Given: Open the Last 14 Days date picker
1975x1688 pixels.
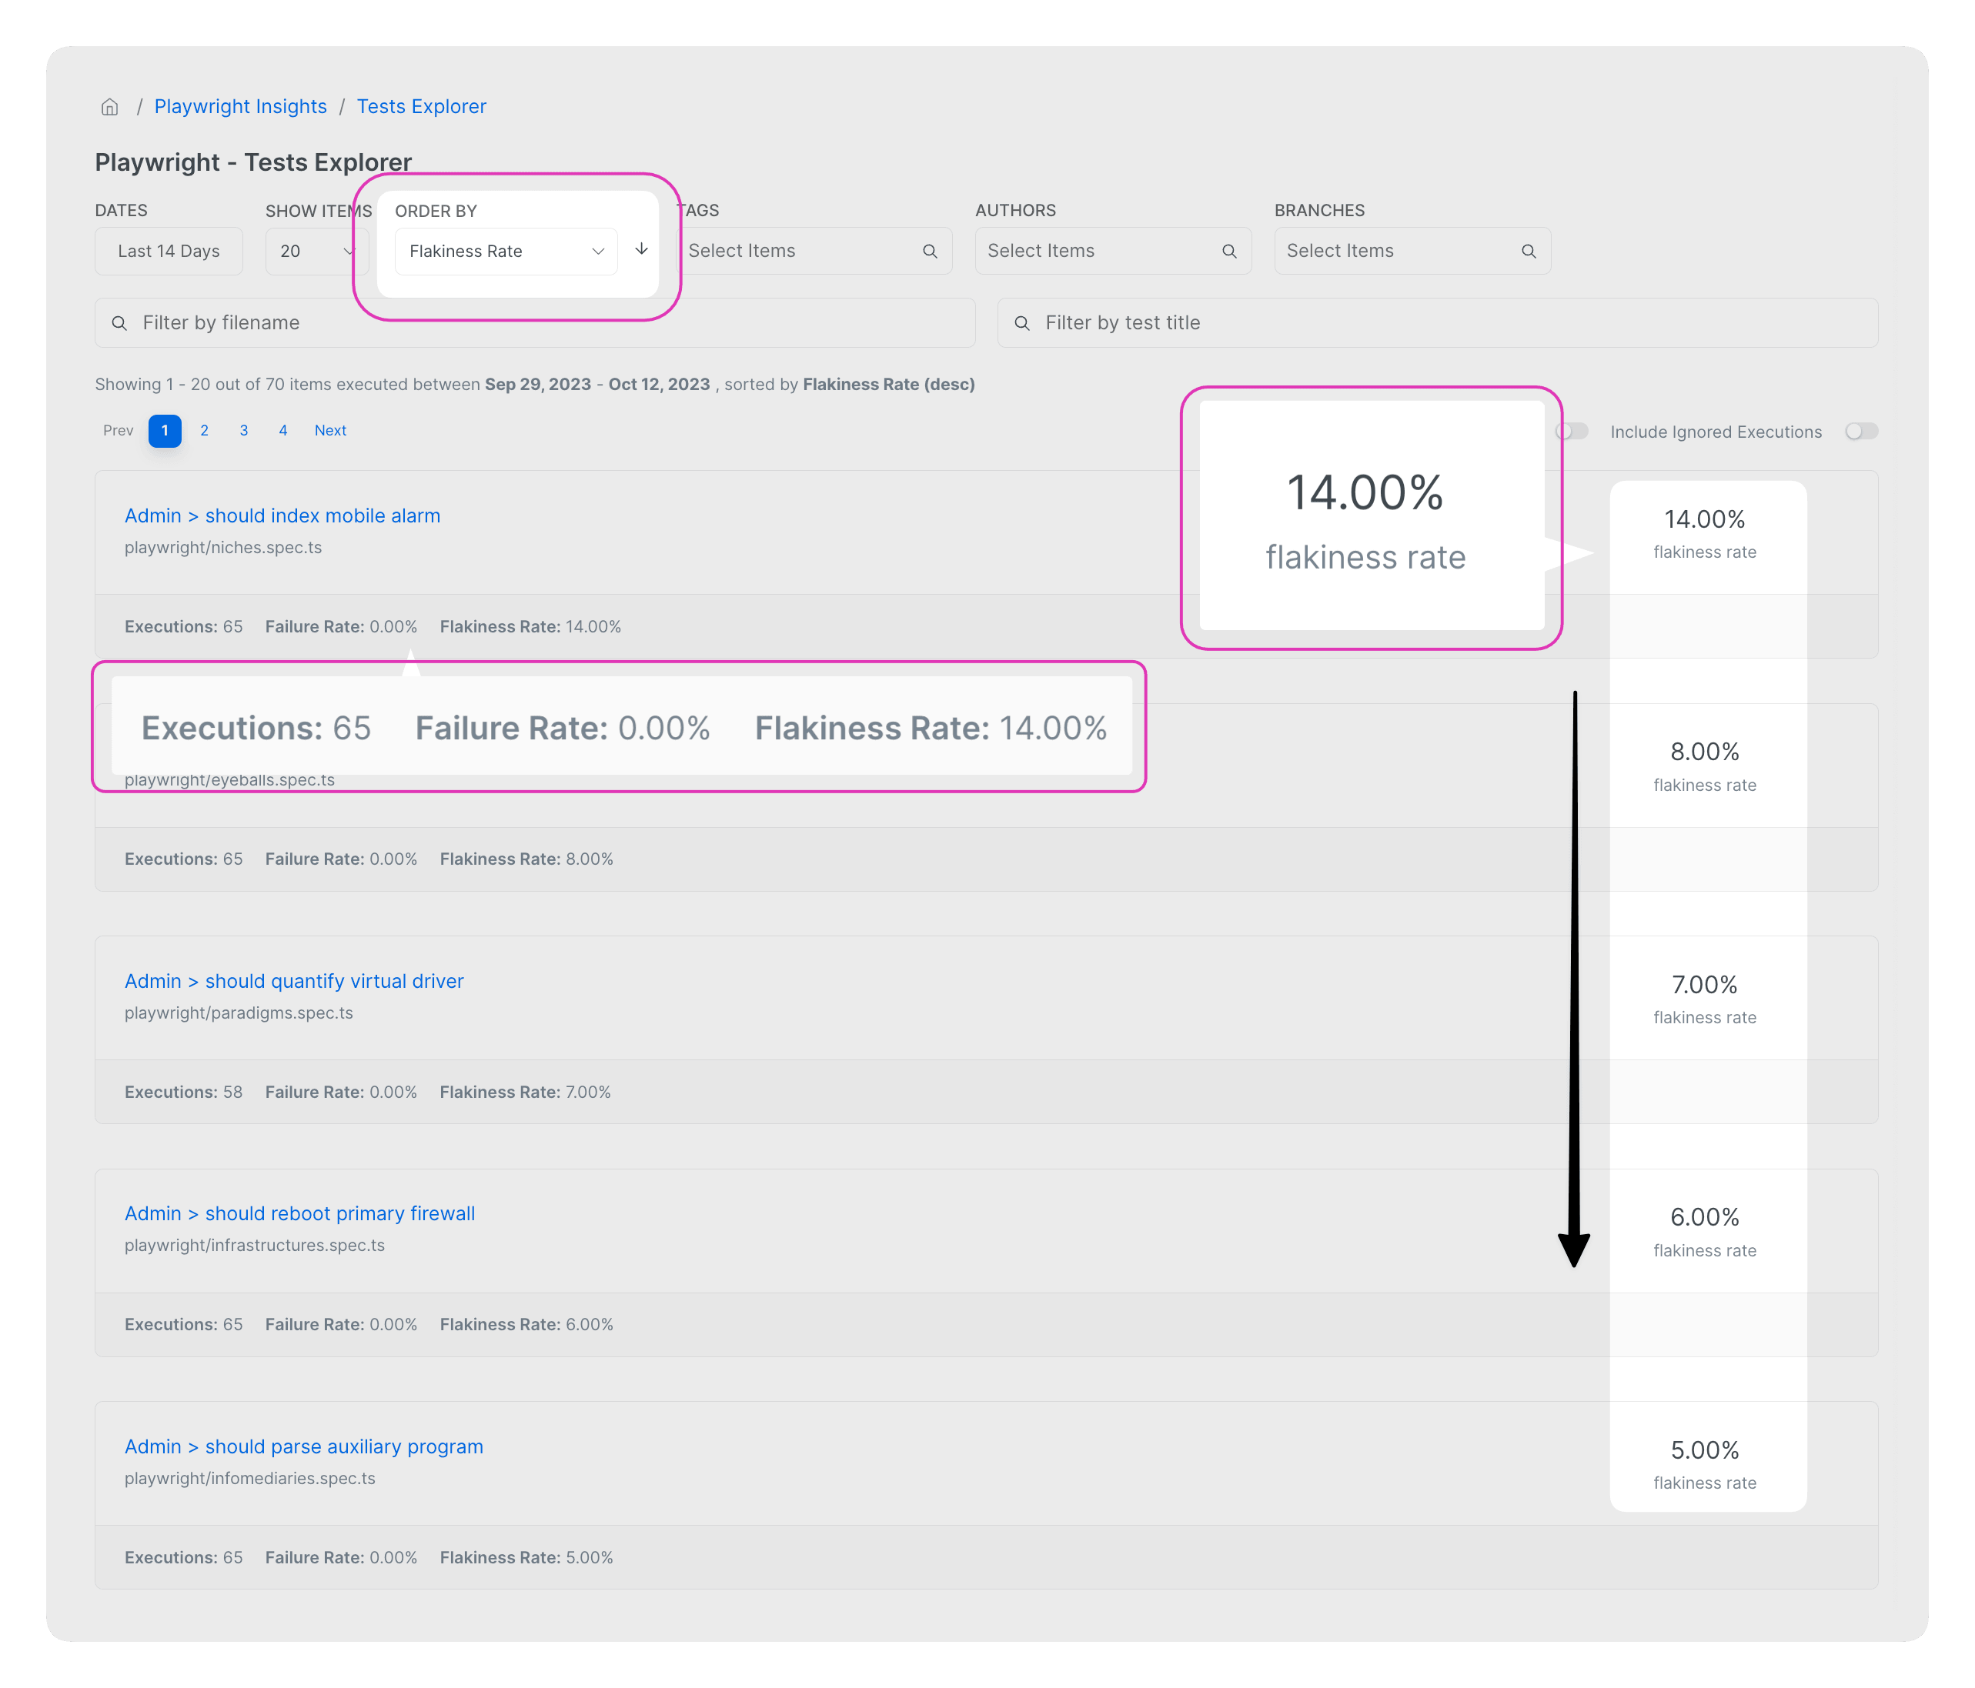Looking at the screenshot, I should pos(169,251).
